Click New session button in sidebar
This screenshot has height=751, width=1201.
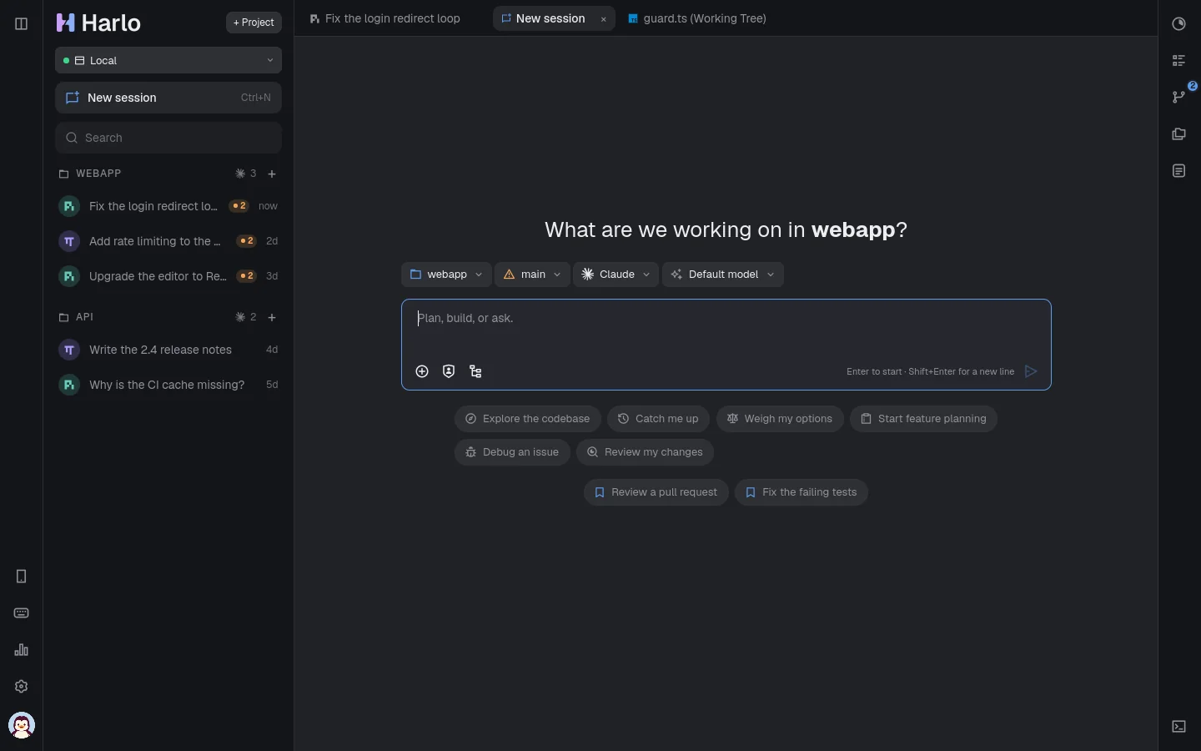click(x=168, y=98)
